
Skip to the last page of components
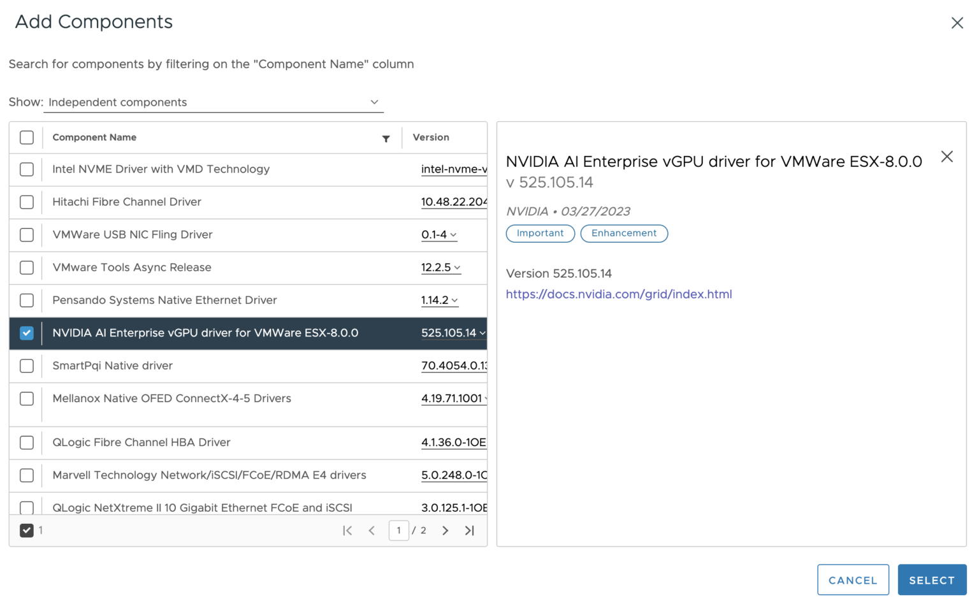[x=470, y=530]
